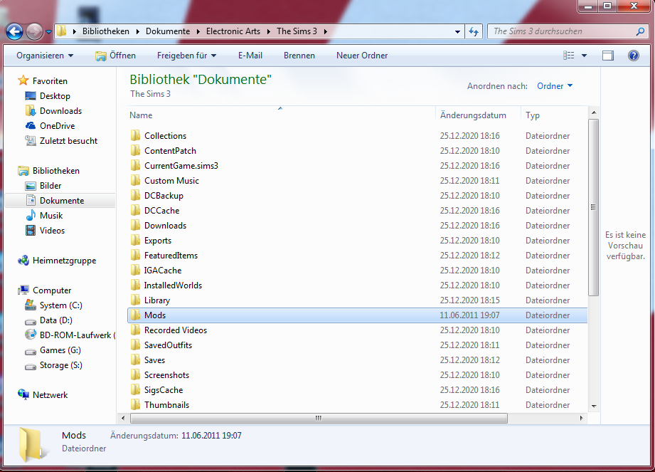The width and height of the screenshot is (655, 472).
Task: Open the Freigeben für menu
Action: (x=187, y=56)
